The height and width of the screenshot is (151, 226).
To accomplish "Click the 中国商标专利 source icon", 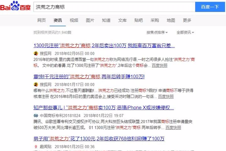I will pos(36,115).
